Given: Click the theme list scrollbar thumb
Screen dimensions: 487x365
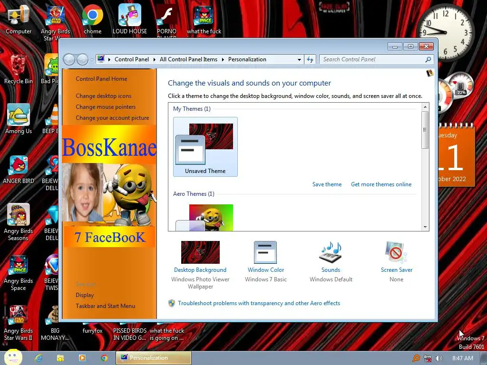Looking at the screenshot, I should (x=425, y=130).
